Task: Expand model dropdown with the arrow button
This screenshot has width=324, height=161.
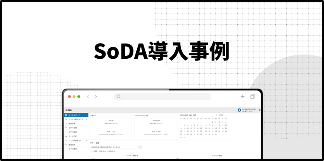Action: click(141, 147)
